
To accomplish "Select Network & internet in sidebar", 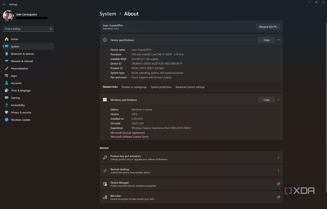I will 29,61.
